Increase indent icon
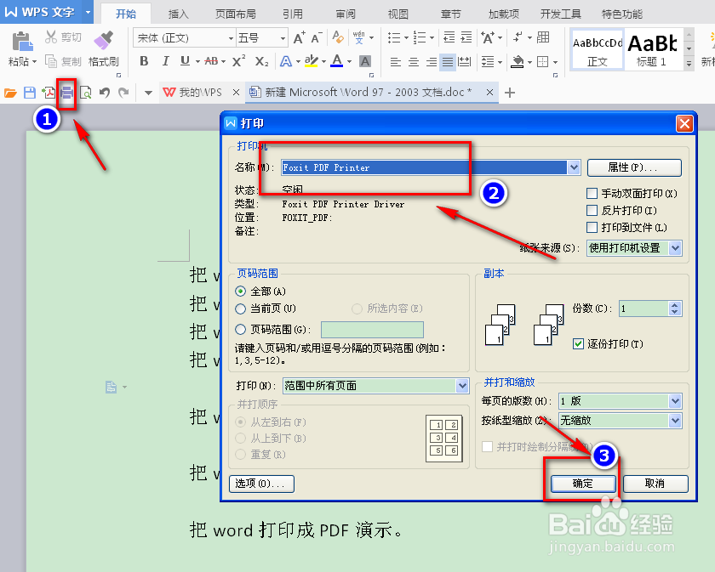The width and height of the screenshot is (715, 572). [466, 37]
